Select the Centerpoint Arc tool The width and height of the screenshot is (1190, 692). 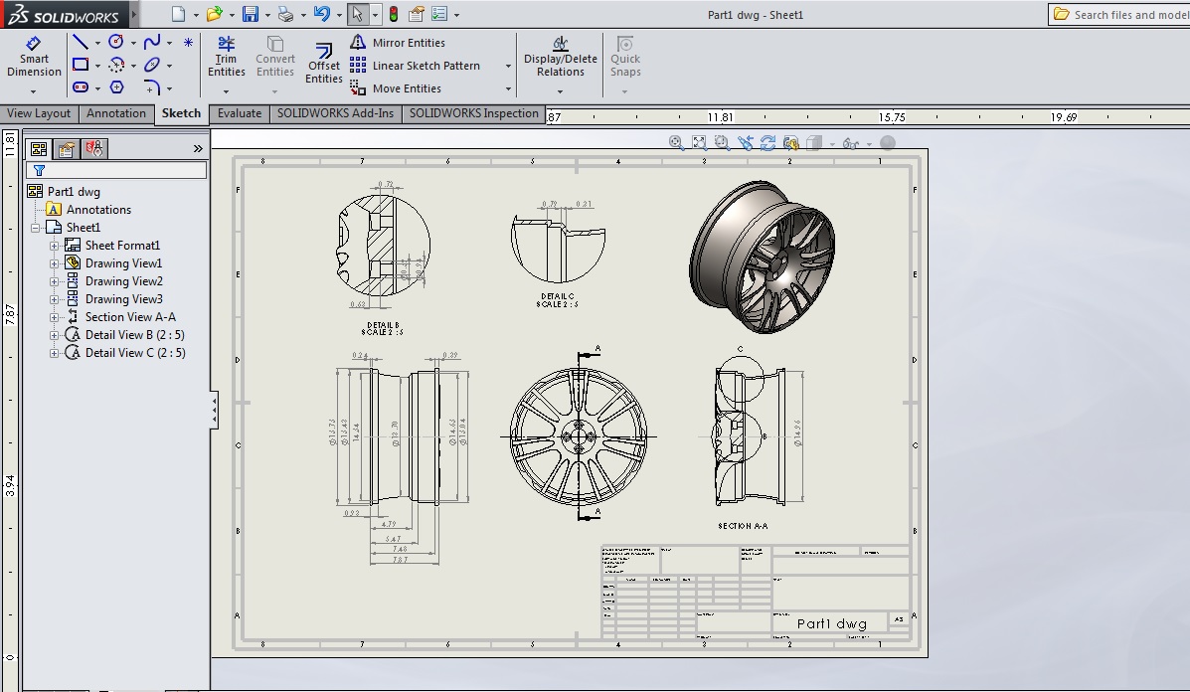116,66
